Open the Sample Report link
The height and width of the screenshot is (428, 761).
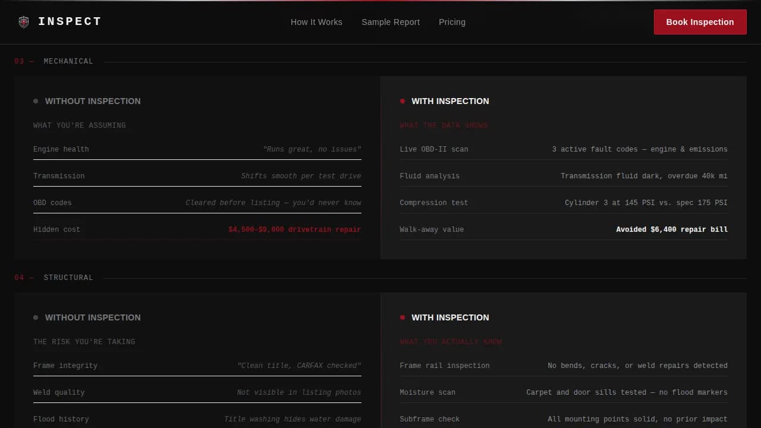point(391,22)
